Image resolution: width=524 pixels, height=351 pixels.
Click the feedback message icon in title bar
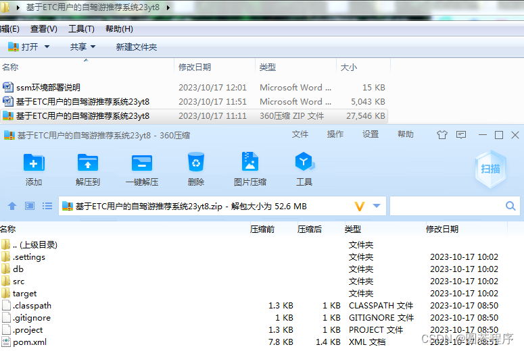point(461,135)
